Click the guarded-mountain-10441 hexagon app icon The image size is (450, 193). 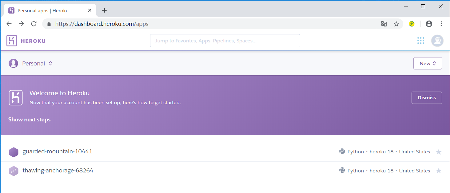tap(14, 152)
